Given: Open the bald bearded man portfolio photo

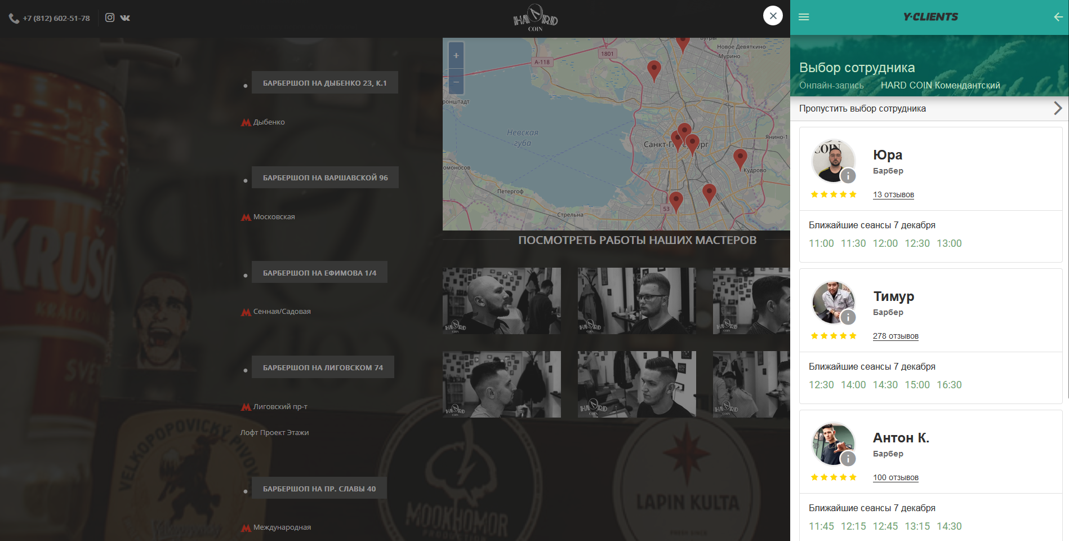Looking at the screenshot, I should tap(502, 301).
